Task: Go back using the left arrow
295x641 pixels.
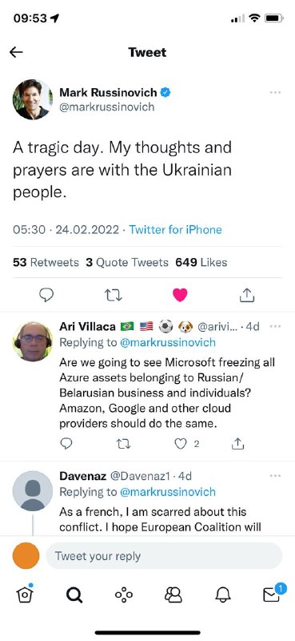Action: [x=16, y=52]
